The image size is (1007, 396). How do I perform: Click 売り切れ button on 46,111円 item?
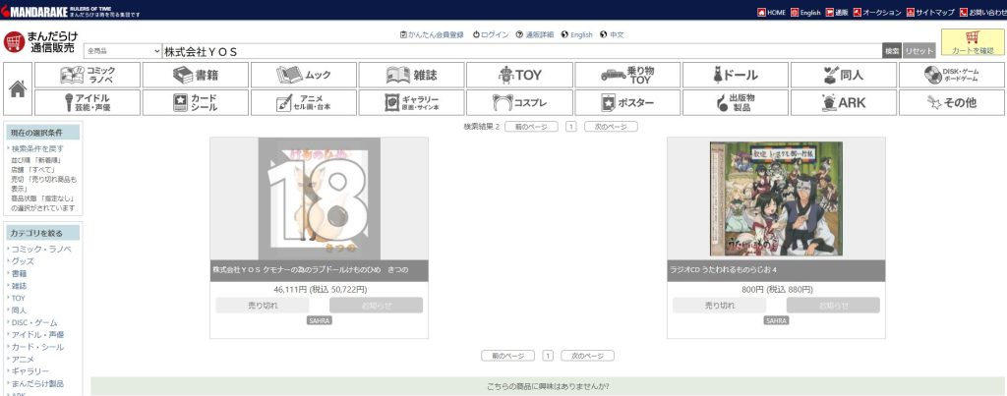pos(263,305)
